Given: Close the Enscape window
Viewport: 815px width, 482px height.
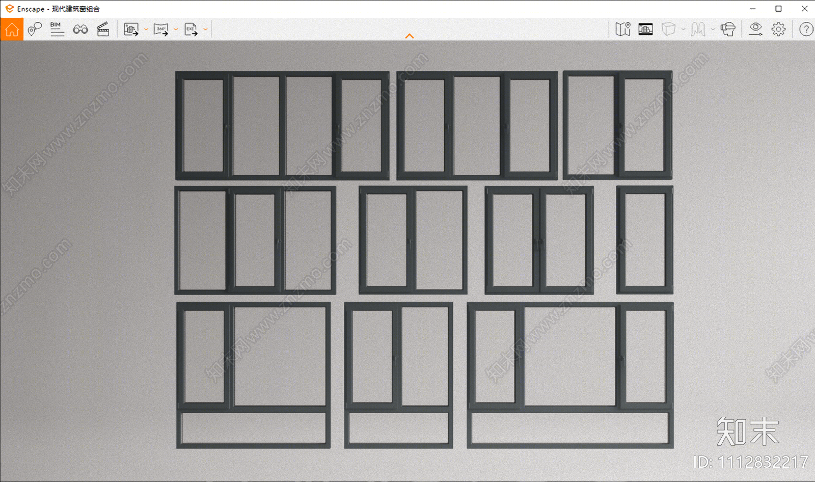Looking at the screenshot, I should coord(804,9).
